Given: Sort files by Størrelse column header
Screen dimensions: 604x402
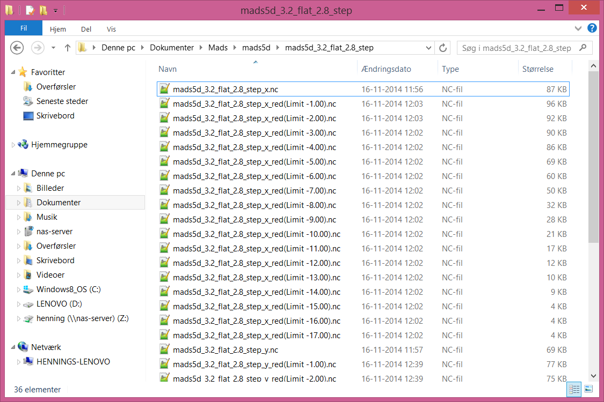Looking at the screenshot, I should pos(538,69).
